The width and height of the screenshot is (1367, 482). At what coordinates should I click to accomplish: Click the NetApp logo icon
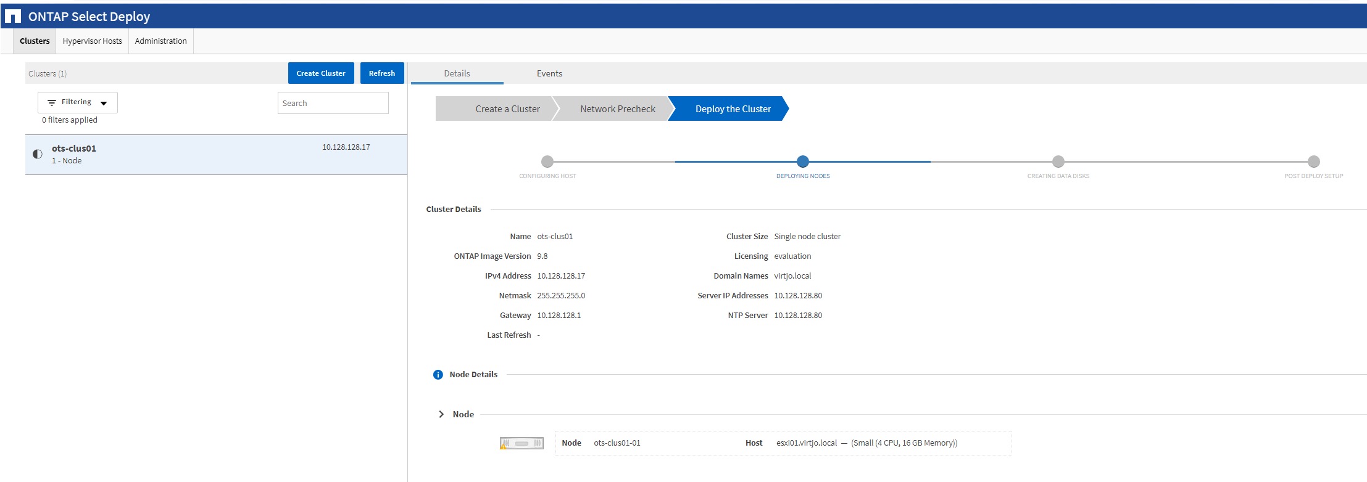(x=13, y=17)
